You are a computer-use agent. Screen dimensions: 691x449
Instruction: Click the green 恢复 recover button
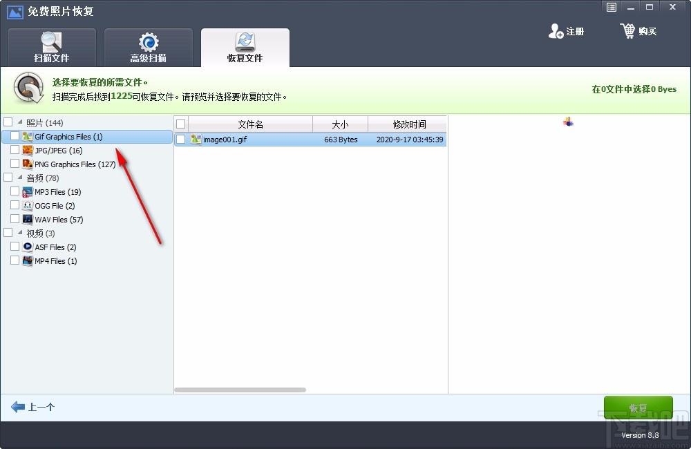[x=638, y=408]
